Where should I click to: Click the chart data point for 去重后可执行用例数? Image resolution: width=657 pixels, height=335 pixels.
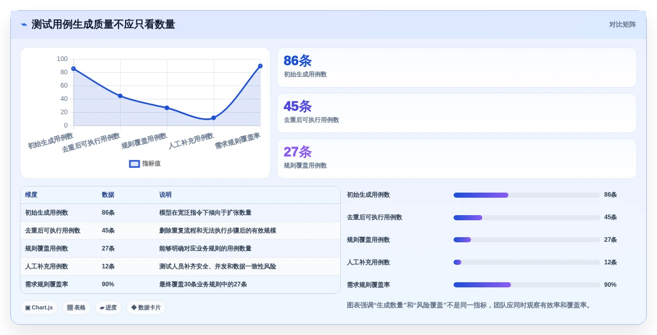point(120,96)
